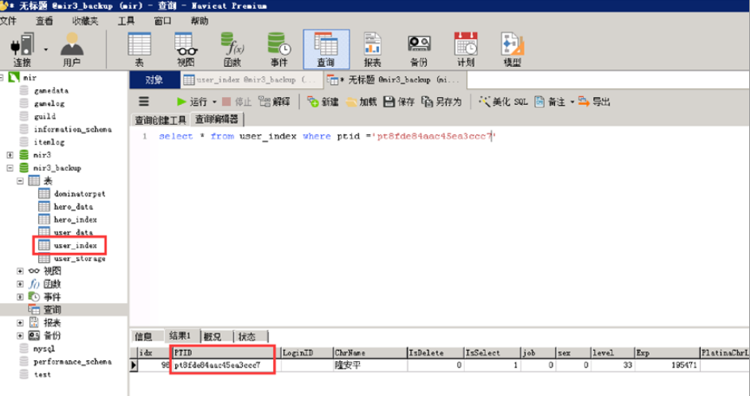Image resolution: width=750 pixels, height=396 pixels.
Task: Open the Function (函数) toolbar icon
Action: [x=232, y=49]
